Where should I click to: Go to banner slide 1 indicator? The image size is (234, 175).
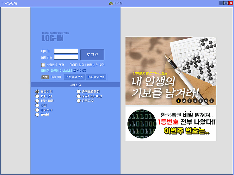[178, 101]
